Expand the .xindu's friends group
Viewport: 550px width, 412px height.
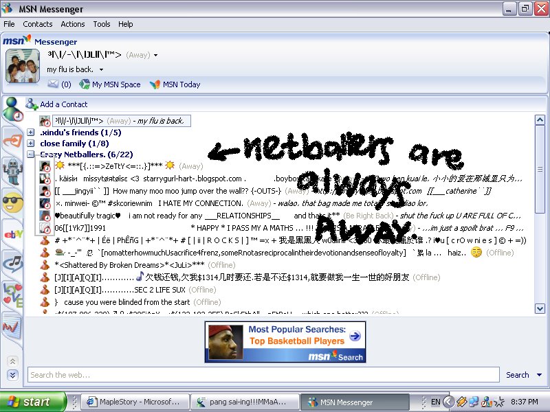[31, 133]
